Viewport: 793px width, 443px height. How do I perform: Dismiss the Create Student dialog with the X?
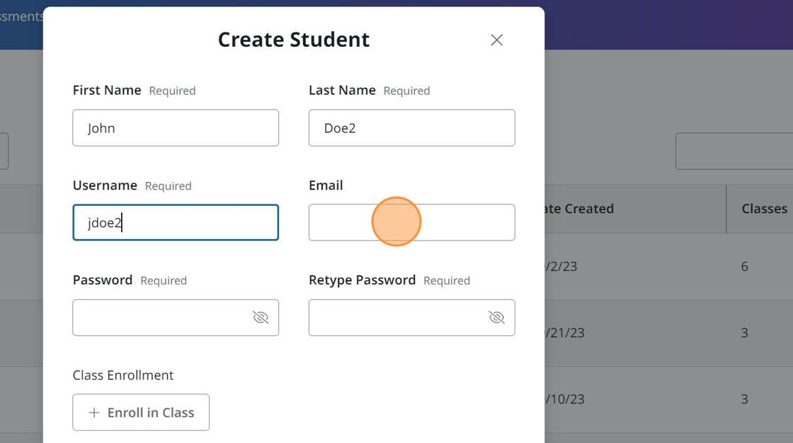tap(496, 40)
